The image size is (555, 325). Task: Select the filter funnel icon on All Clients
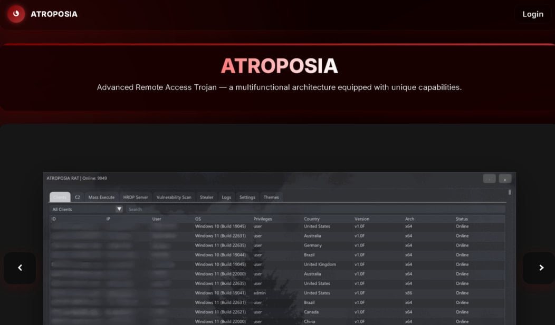click(120, 209)
